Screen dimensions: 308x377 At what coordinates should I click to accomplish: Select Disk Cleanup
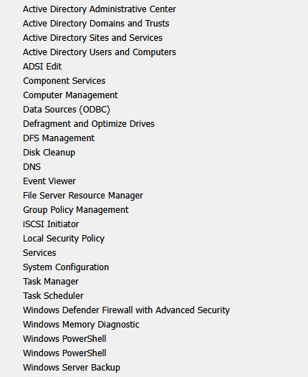pyautogui.click(x=49, y=153)
